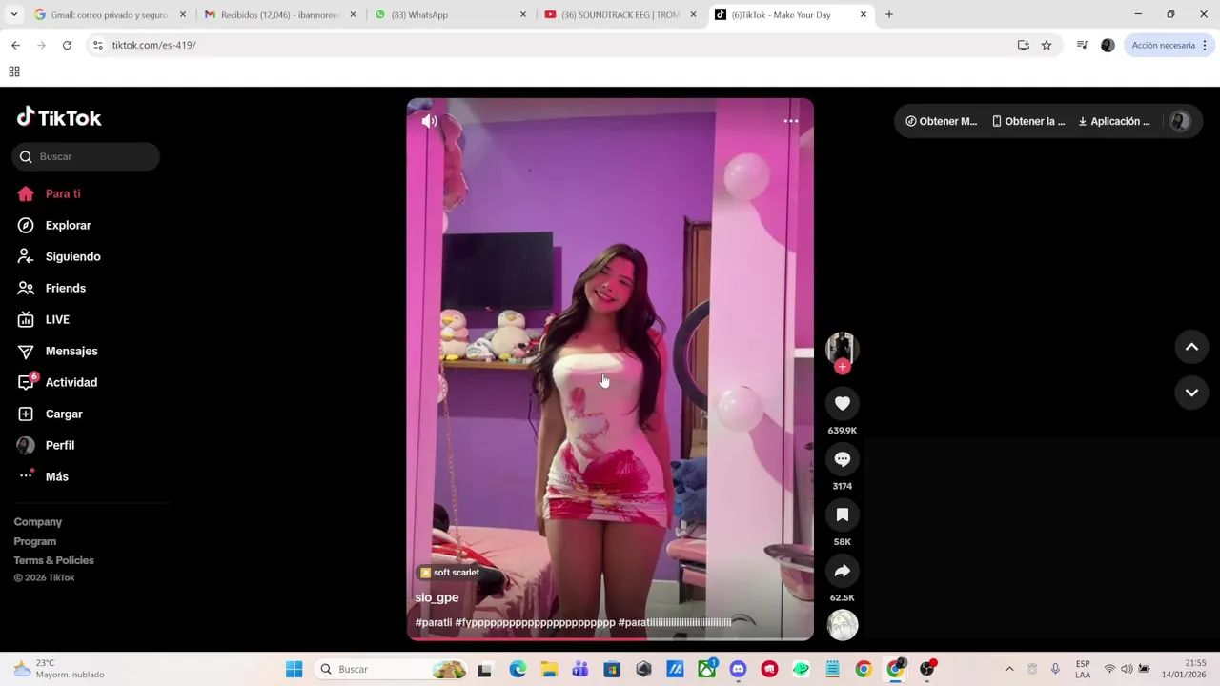Open the Siguiendo feed
1220x686 pixels.
73,256
